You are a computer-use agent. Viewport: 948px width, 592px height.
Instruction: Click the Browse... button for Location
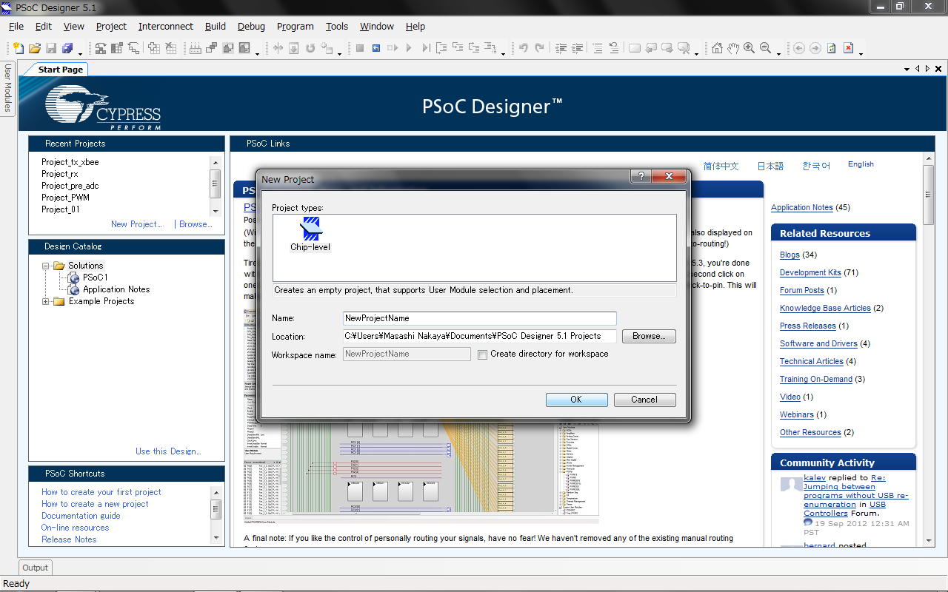[x=649, y=336]
